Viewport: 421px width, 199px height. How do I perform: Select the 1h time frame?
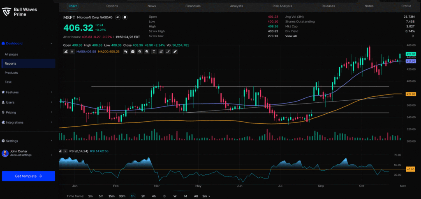(x=133, y=196)
